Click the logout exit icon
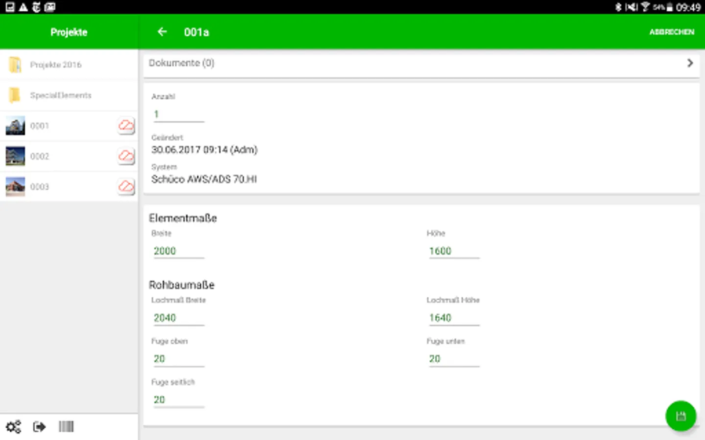The image size is (705, 440). [x=39, y=427]
